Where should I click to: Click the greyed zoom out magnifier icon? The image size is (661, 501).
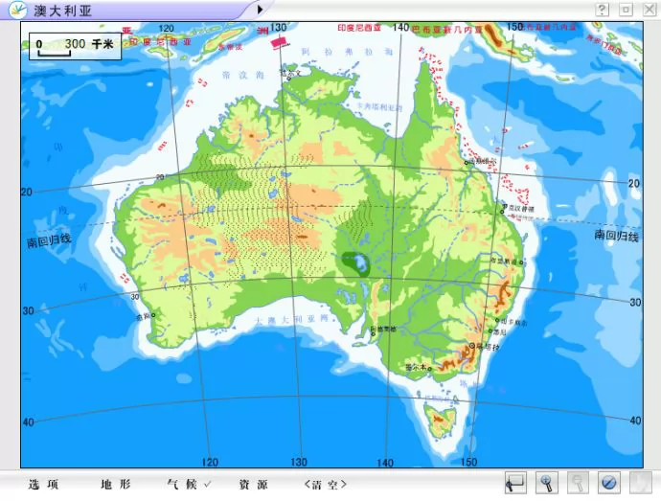pos(578,483)
